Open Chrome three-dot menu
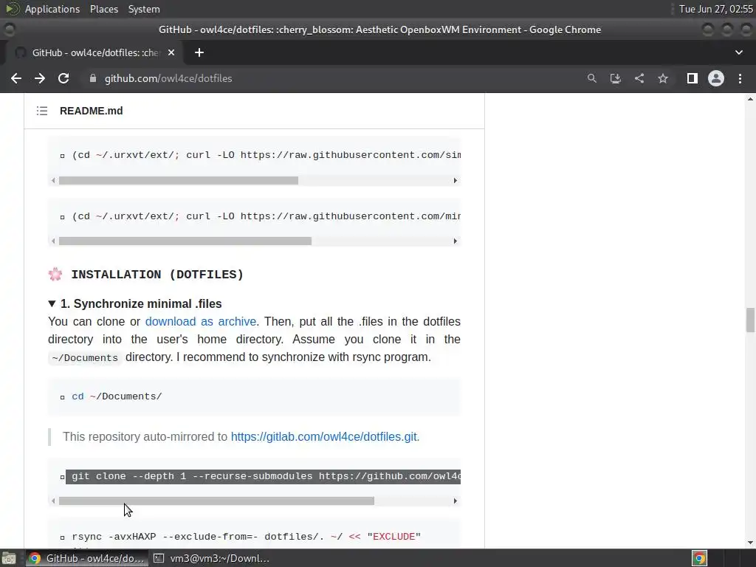 tap(740, 78)
